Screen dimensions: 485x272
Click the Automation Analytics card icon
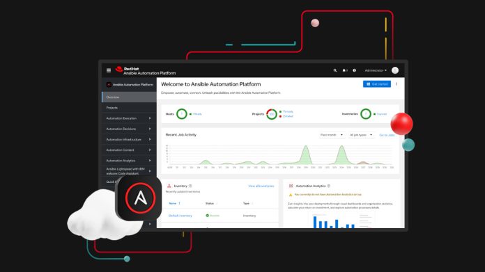pyautogui.click(x=291, y=186)
